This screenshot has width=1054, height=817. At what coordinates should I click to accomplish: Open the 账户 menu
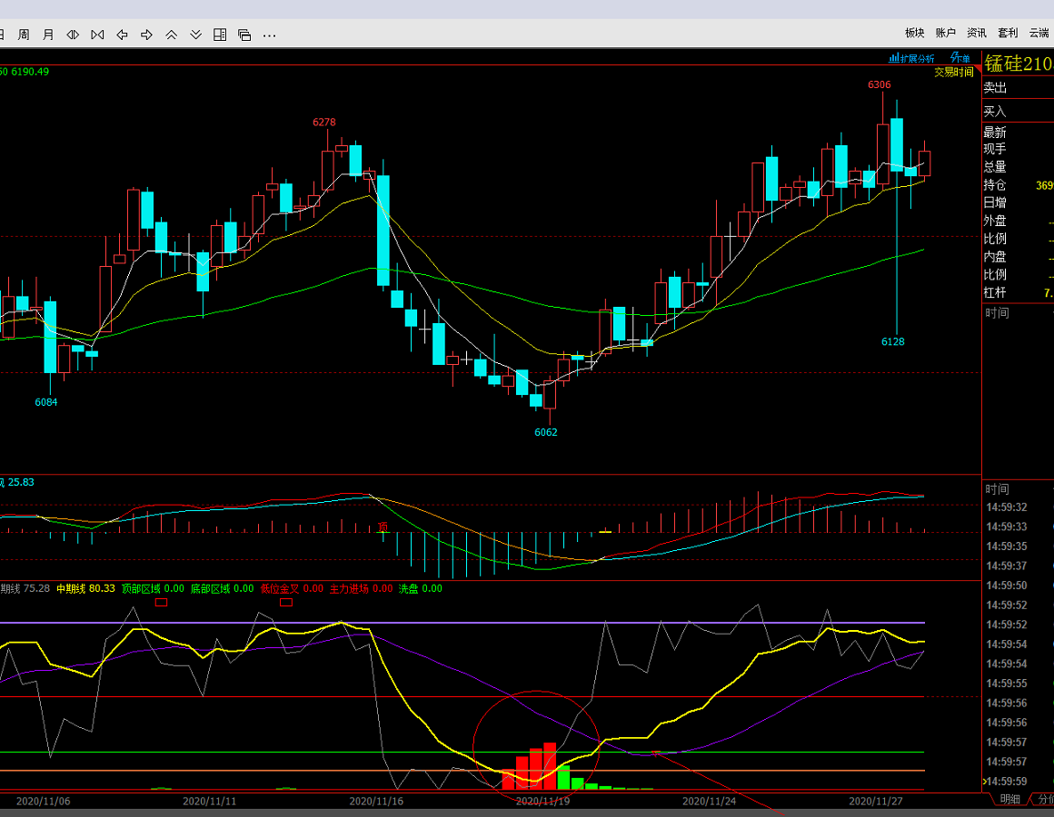945,33
